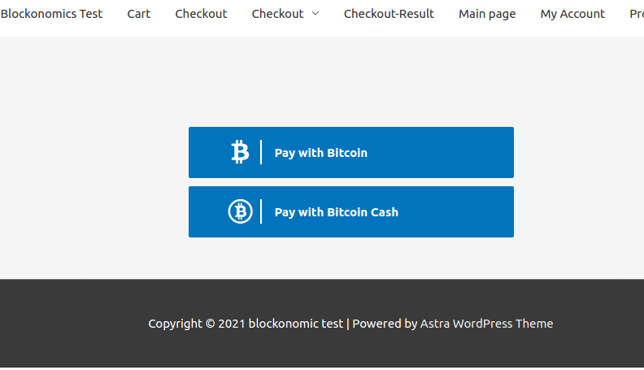Screen dimensions: 644x370
Task: Click the Blockonomics Test site title
Action: click(51, 14)
